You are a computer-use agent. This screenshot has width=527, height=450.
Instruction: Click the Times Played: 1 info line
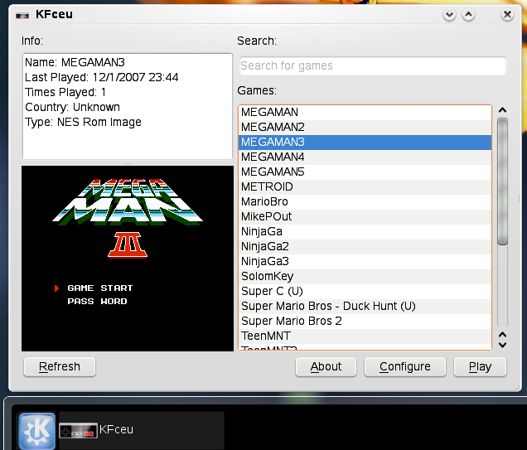click(x=65, y=93)
